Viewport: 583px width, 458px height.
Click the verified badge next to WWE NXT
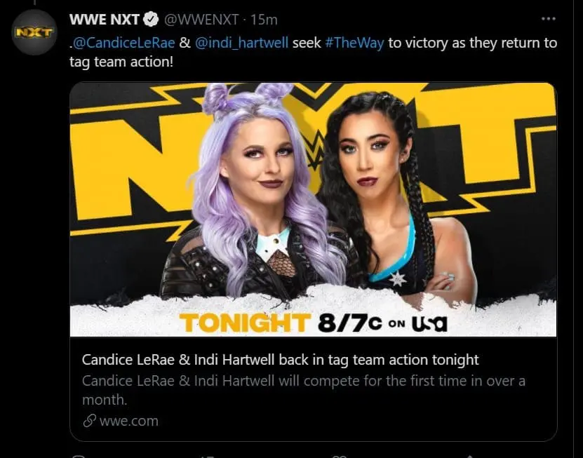(151, 20)
